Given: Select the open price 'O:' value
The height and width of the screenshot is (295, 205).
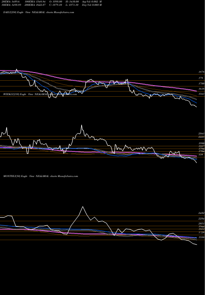Looking at the screenshot, I should pos(56,2).
